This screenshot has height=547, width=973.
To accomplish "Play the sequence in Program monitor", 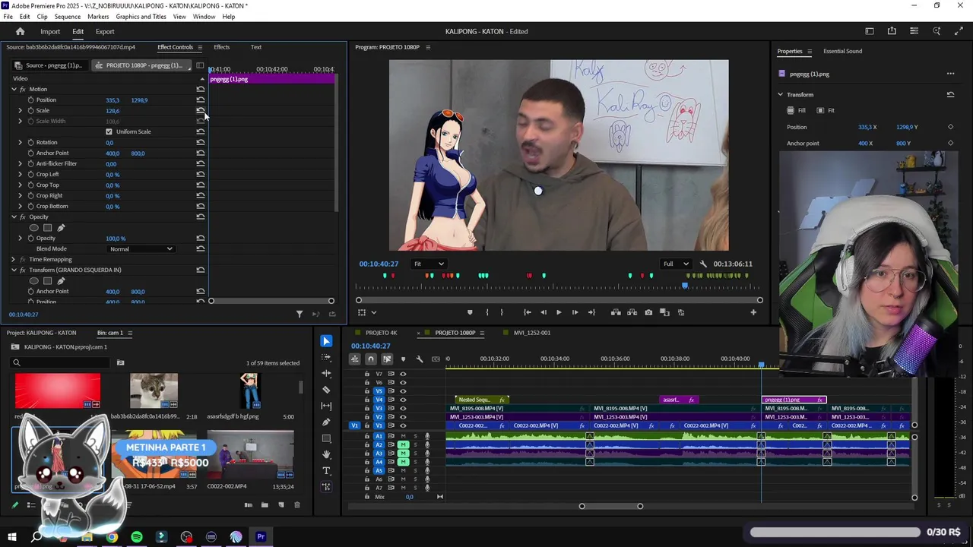I will click(559, 312).
